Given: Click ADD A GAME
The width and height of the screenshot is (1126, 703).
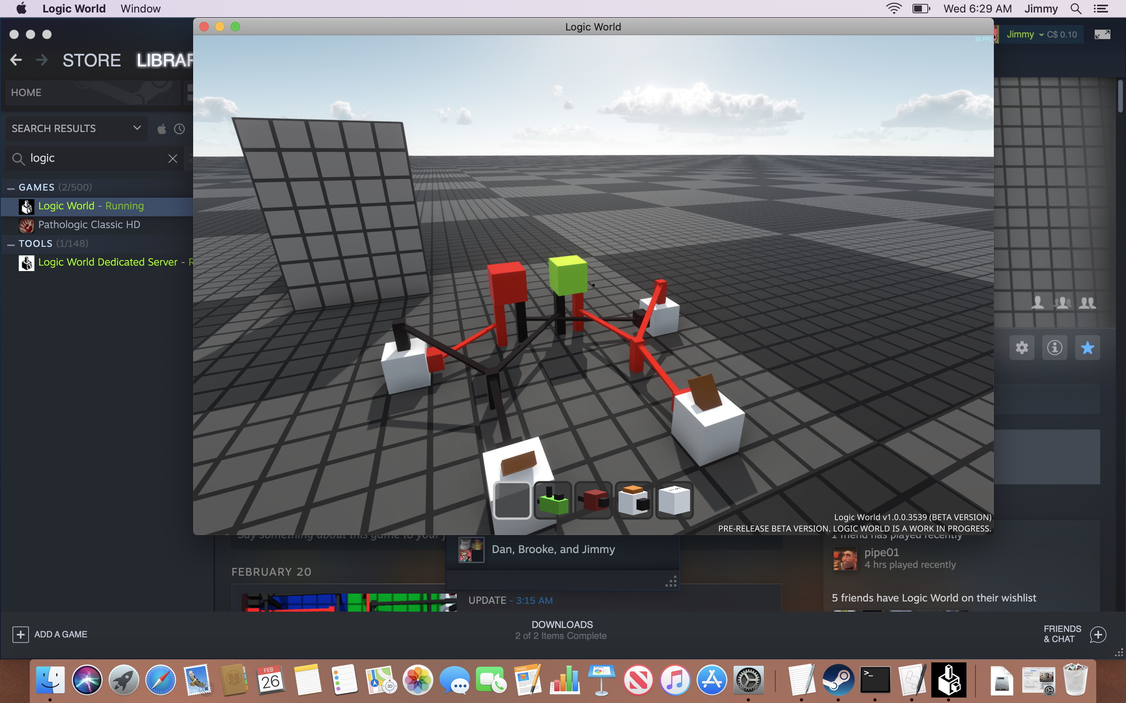Looking at the screenshot, I should [x=61, y=635].
